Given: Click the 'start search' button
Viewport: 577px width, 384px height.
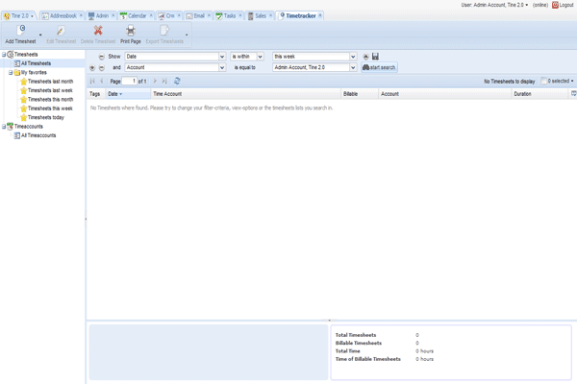Looking at the screenshot, I should [379, 68].
